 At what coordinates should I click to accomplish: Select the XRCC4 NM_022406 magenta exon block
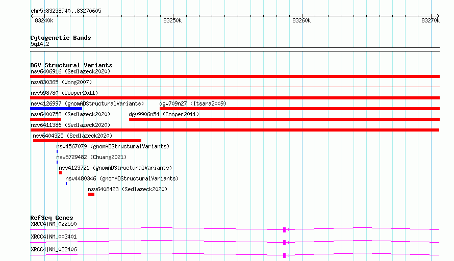pyautogui.click(x=284, y=255)
